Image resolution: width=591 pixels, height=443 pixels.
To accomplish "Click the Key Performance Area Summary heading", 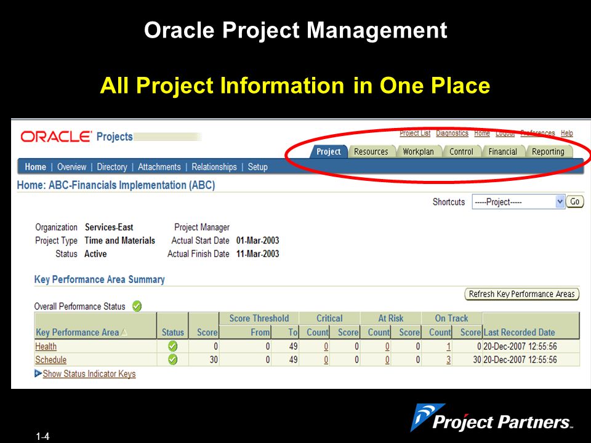I will click(100, 279).
